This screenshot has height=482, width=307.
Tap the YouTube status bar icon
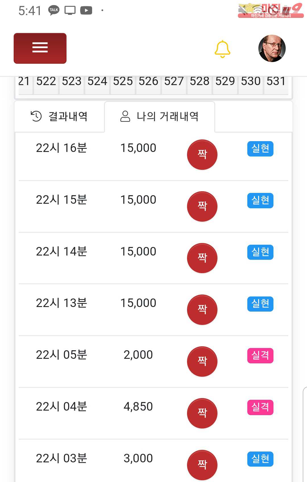(86, 11)
